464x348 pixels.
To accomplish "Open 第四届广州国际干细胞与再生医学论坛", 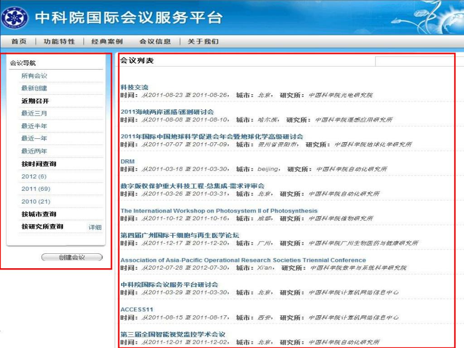I will [x=180, y=235].
